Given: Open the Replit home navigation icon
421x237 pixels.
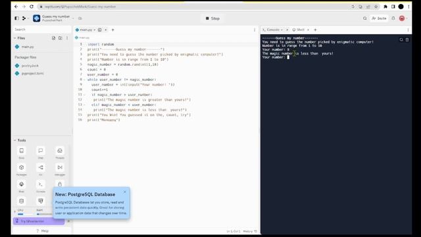Looking at the screenshot, I should tap(24, 18).
